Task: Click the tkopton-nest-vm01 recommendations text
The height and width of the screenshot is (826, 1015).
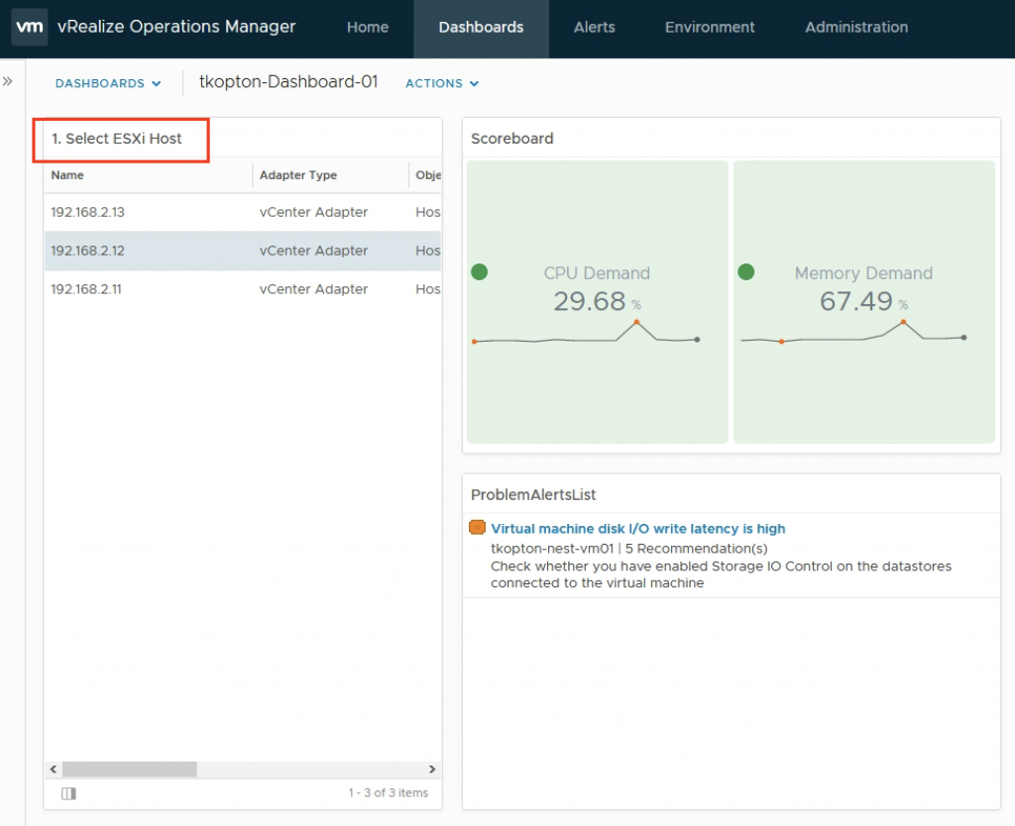Action: 629,549
